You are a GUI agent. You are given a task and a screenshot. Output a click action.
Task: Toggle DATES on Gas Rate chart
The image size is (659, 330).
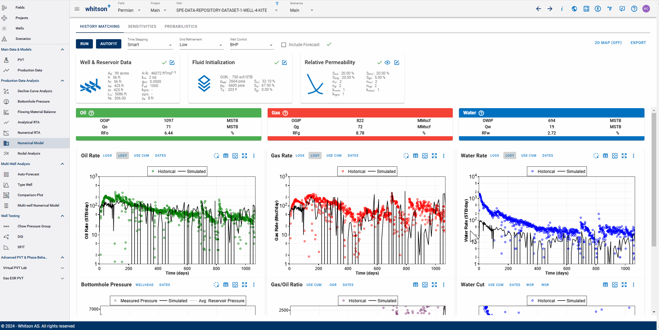coord(353,156)
